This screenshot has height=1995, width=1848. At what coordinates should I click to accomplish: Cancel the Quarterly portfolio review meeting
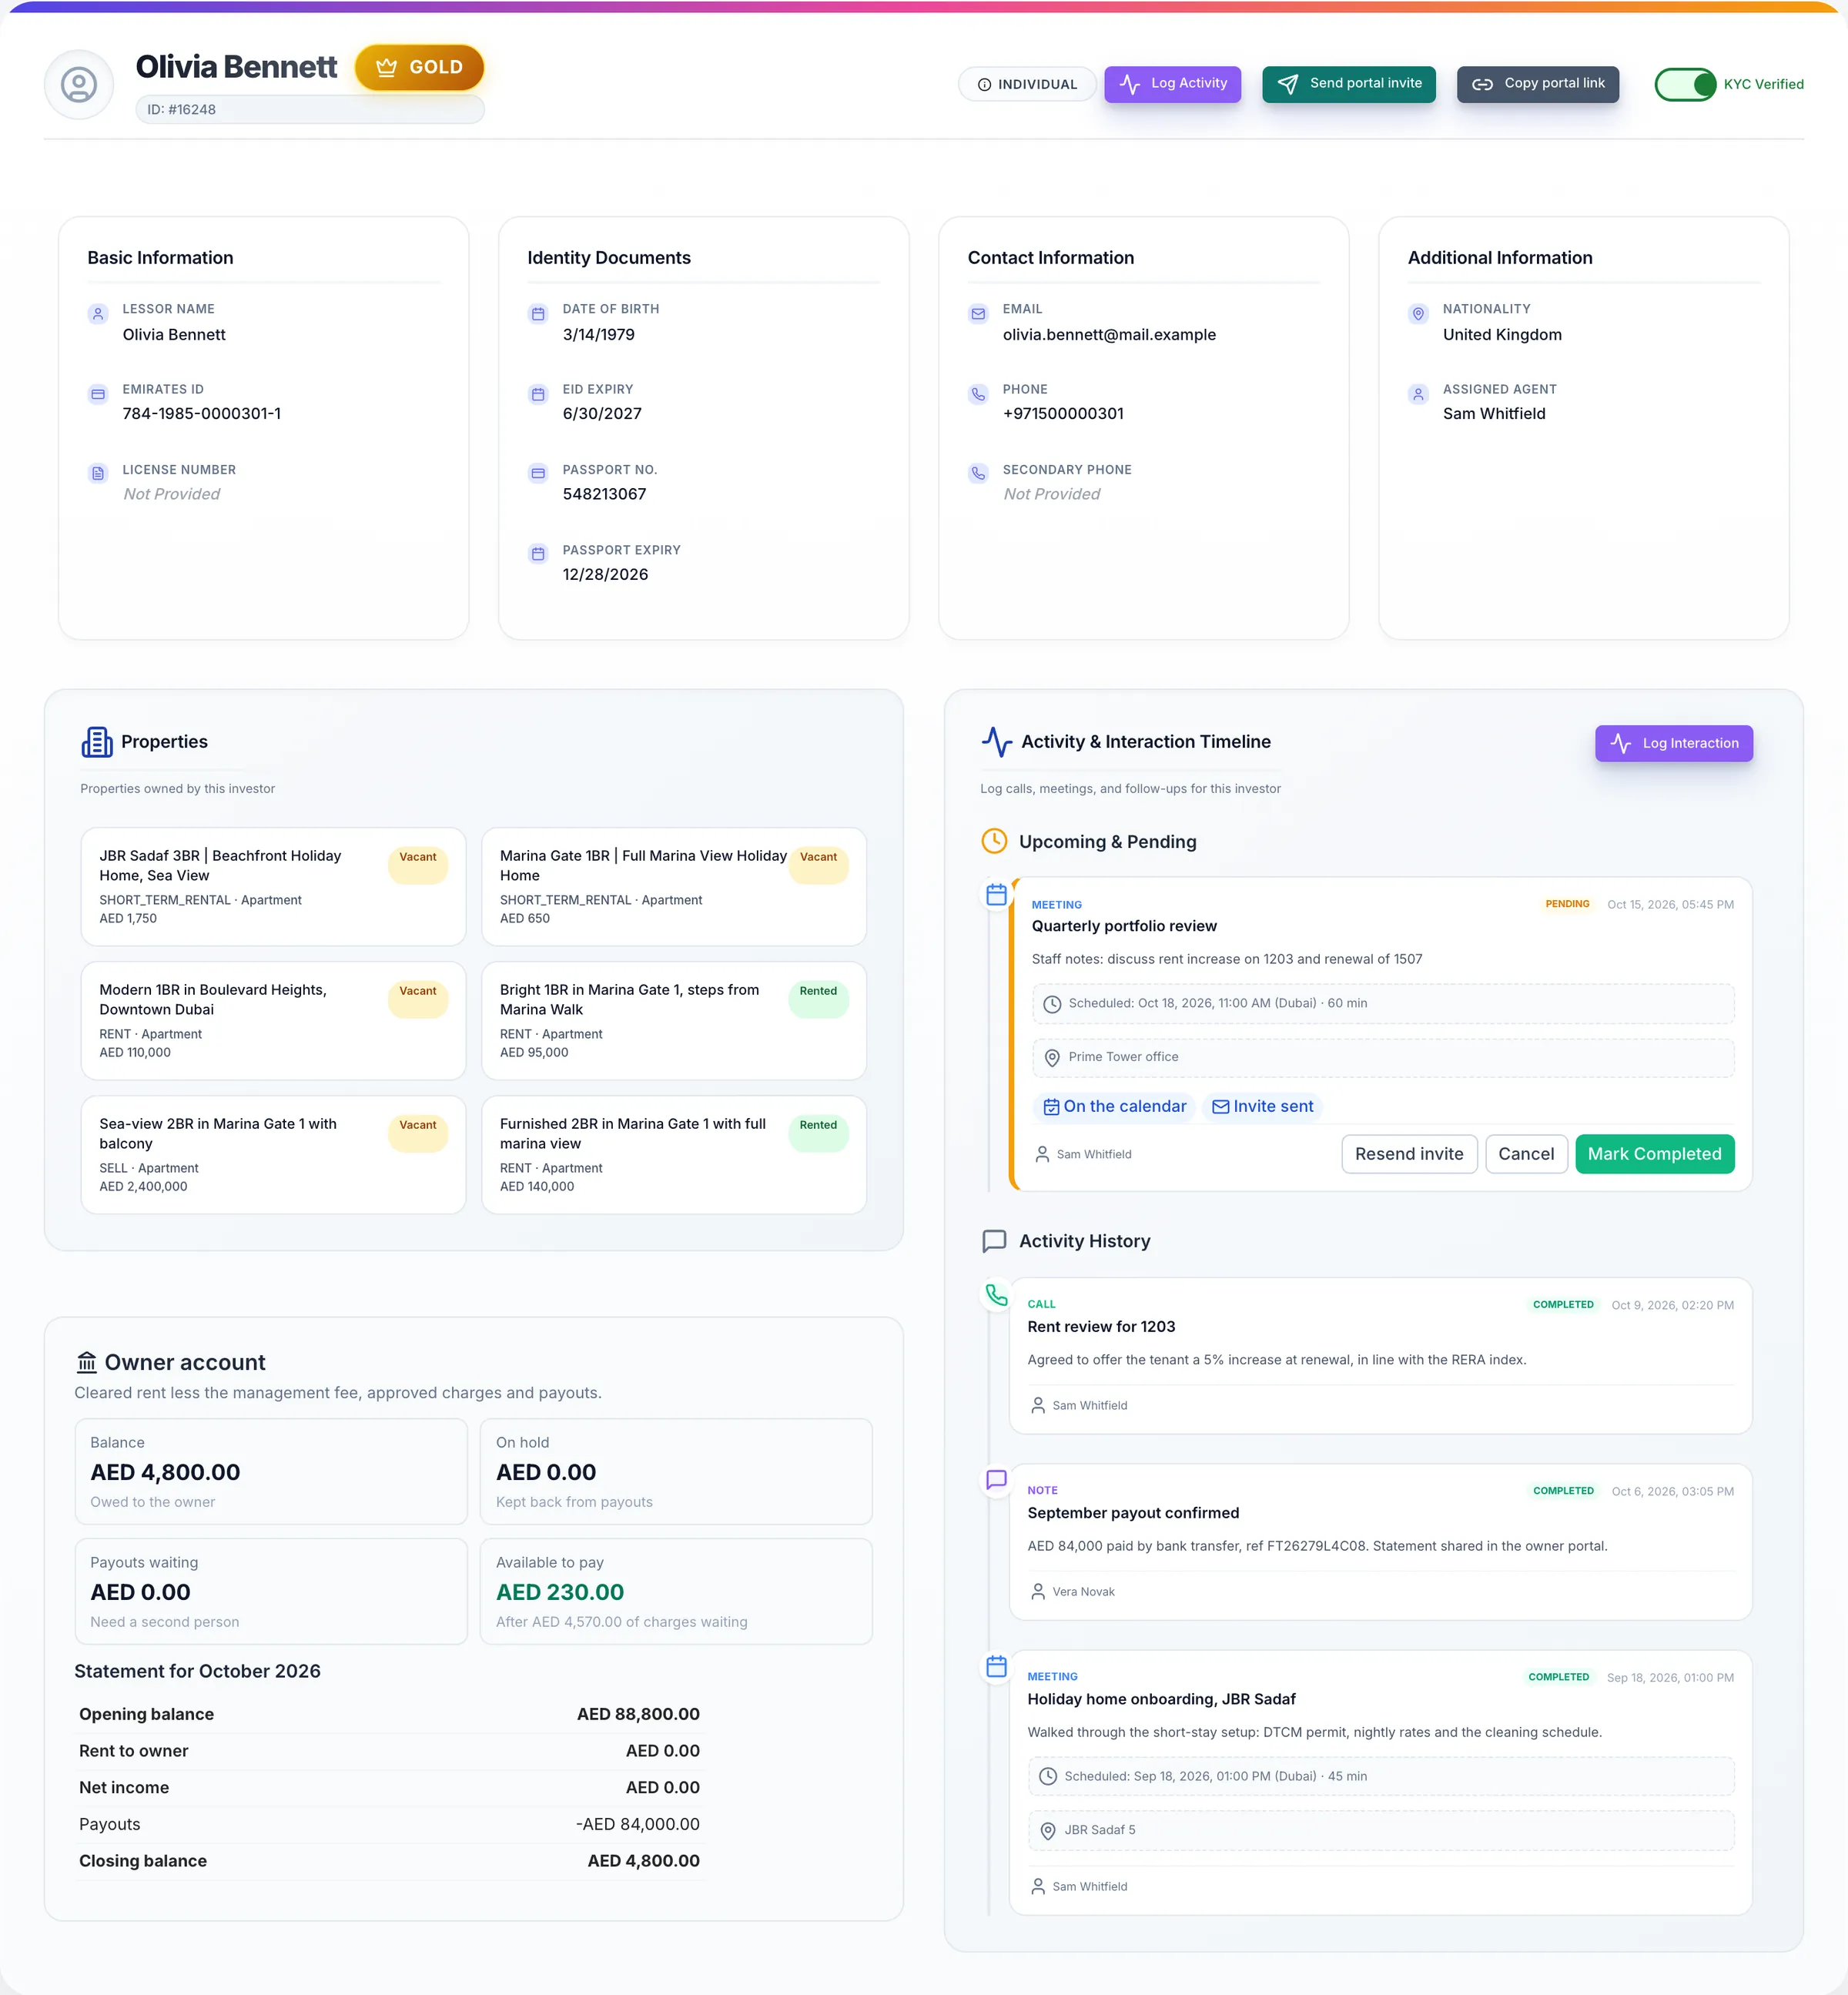[1526, 1154]
